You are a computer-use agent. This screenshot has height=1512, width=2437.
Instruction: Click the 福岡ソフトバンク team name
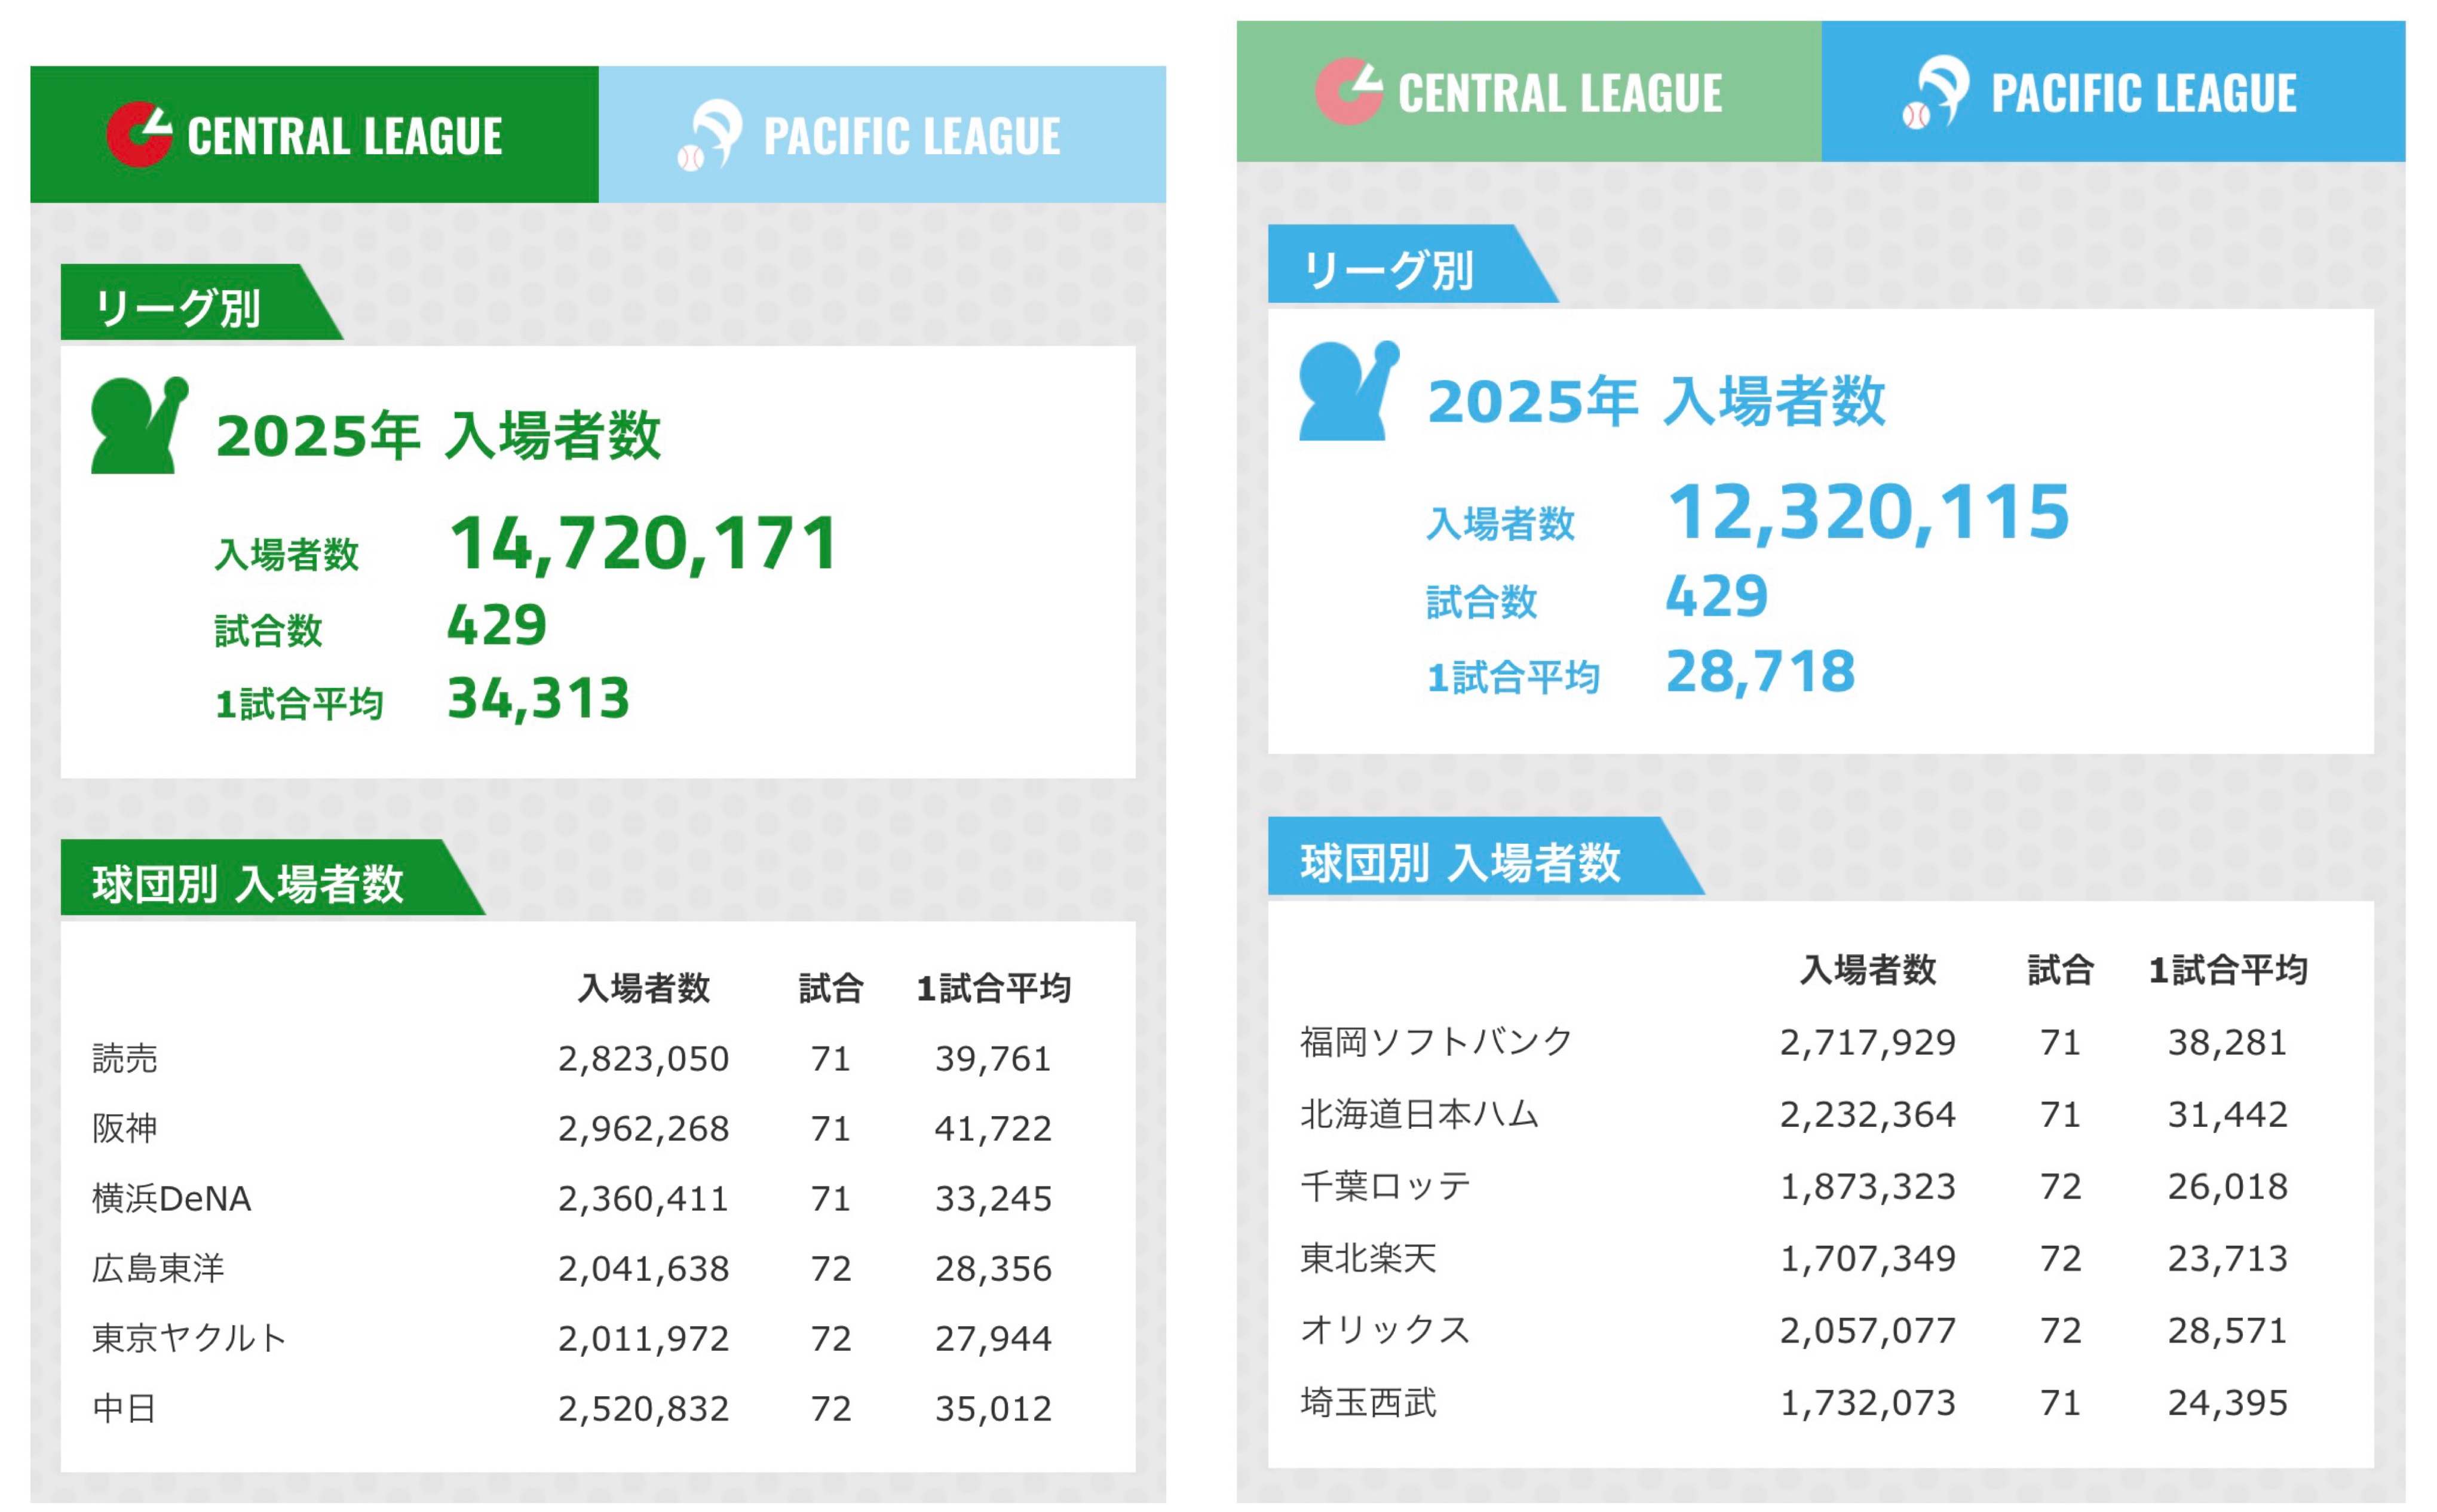1437,1042
